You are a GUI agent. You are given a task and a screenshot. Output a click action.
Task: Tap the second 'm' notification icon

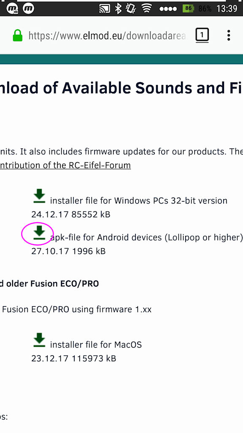[x=28, y=8]
